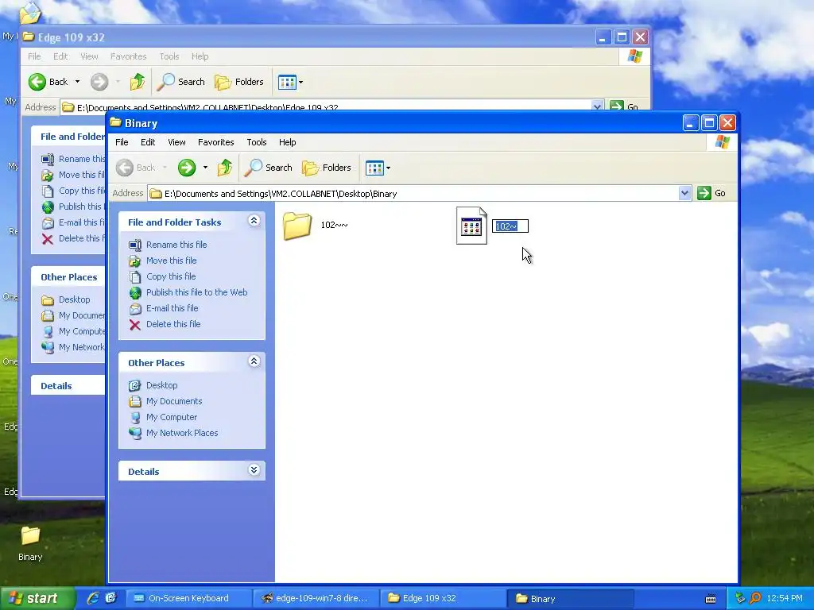The width and height of the screenshot is (814, 610).
Task: Open My Computer in Binary window Other Places
Action: 172,417
